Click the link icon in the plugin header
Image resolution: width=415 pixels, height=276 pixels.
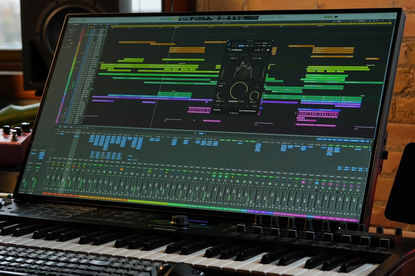point(270,46)
